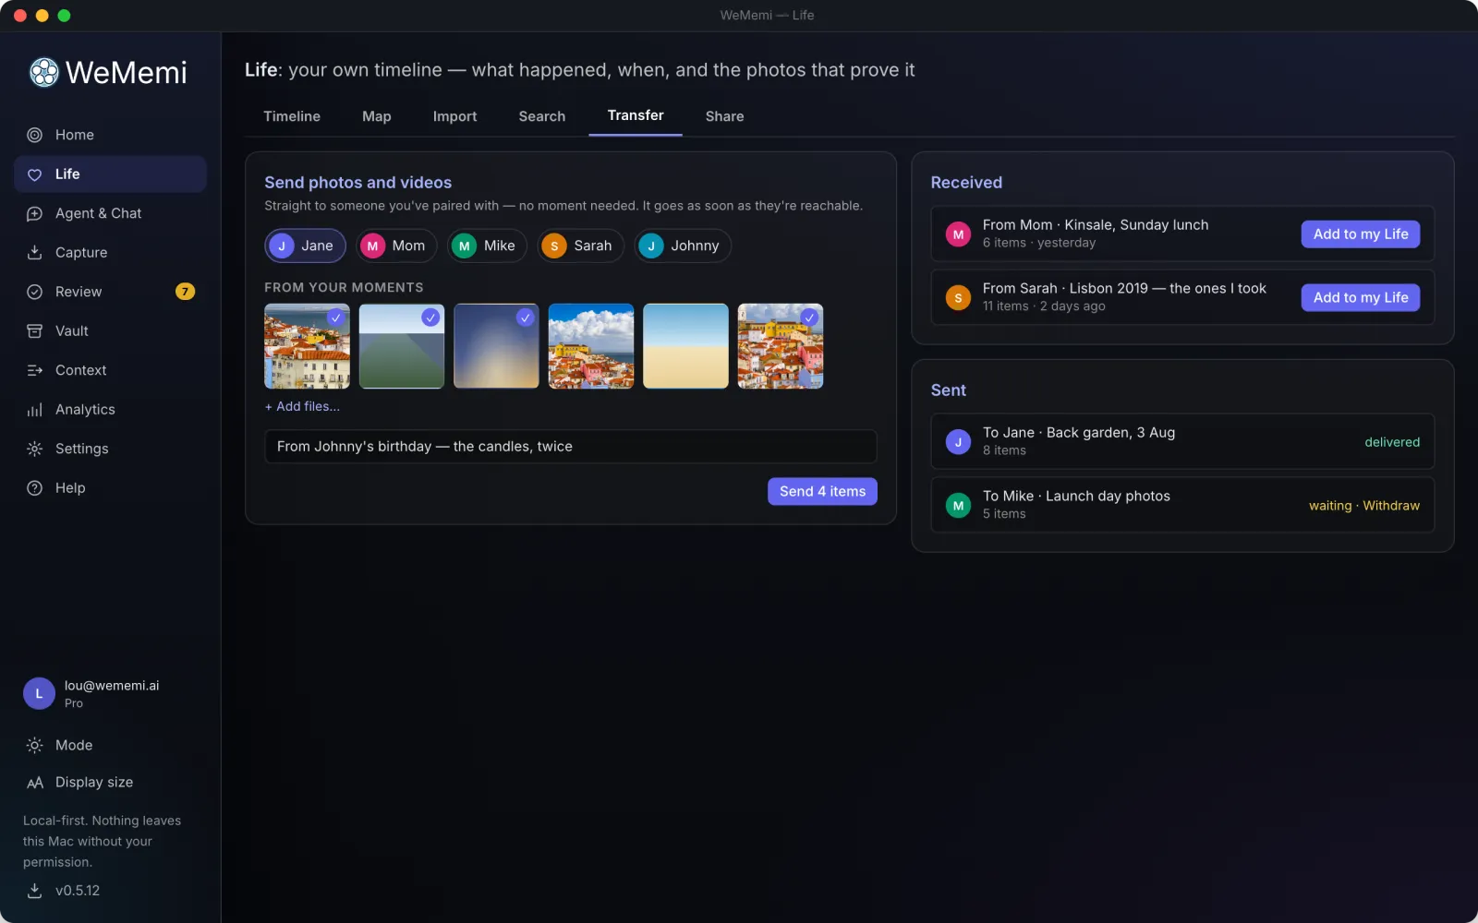
Task: Switch to the Import tab
Action: pos(454,116)
